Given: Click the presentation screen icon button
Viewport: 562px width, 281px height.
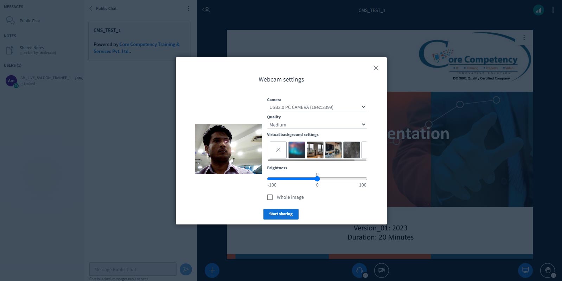Looking at the screenshot, I should [525, 270].
